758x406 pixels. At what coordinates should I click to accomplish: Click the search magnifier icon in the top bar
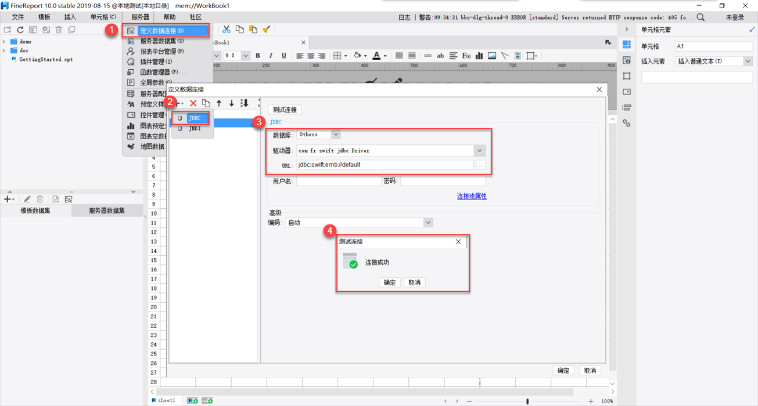[x=700, y=17]
